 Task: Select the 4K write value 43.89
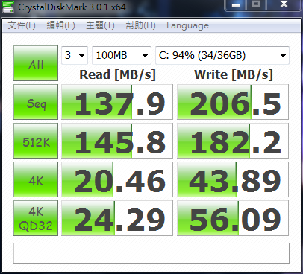coord(233,179)
